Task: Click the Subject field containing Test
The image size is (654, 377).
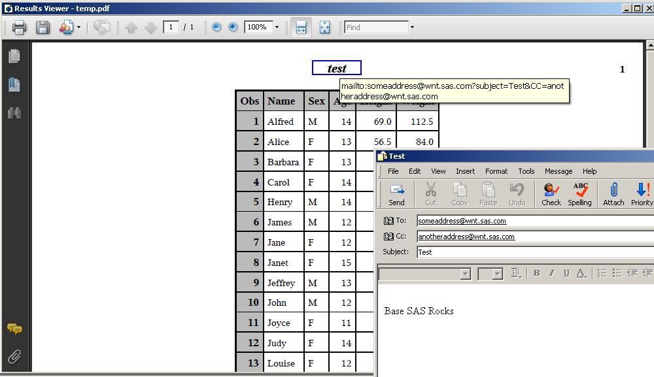Action: 533,252
